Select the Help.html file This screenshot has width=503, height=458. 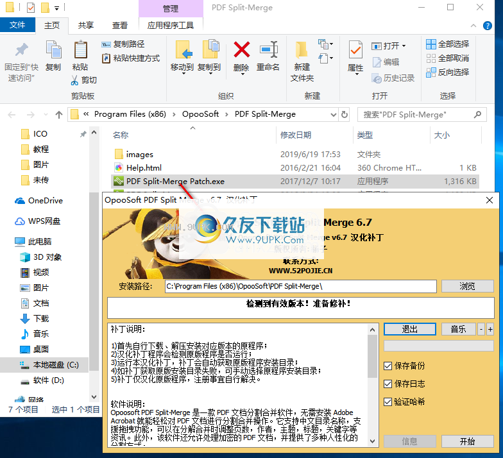(x=295, y=168)
